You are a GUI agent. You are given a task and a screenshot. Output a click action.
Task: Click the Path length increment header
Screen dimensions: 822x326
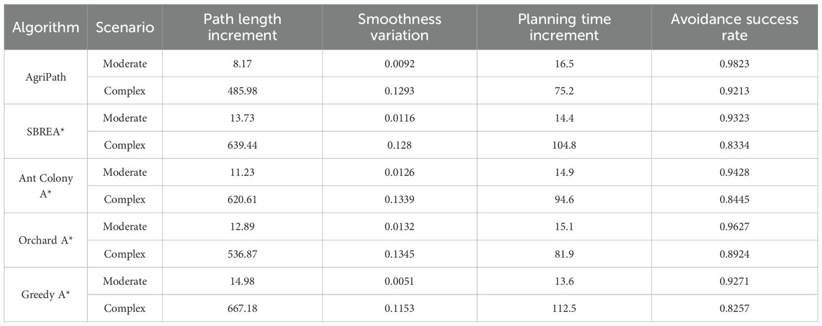tap(242, 28)
